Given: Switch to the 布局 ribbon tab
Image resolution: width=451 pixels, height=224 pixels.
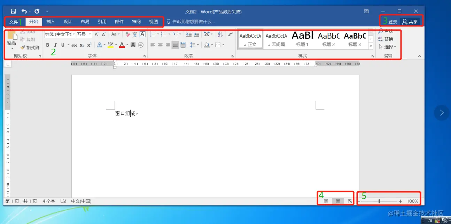Looking at the screenshot, I should [x=85, y=22].
